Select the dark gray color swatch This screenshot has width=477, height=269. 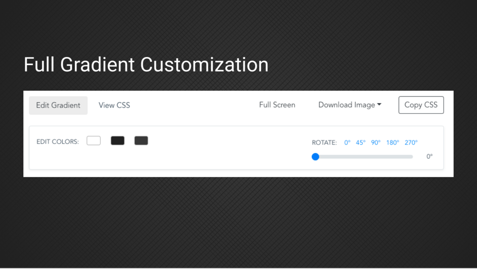click(x=141, y=140)
